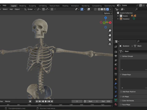Open the Help menu
147x110 pixels.
[4, 5]
